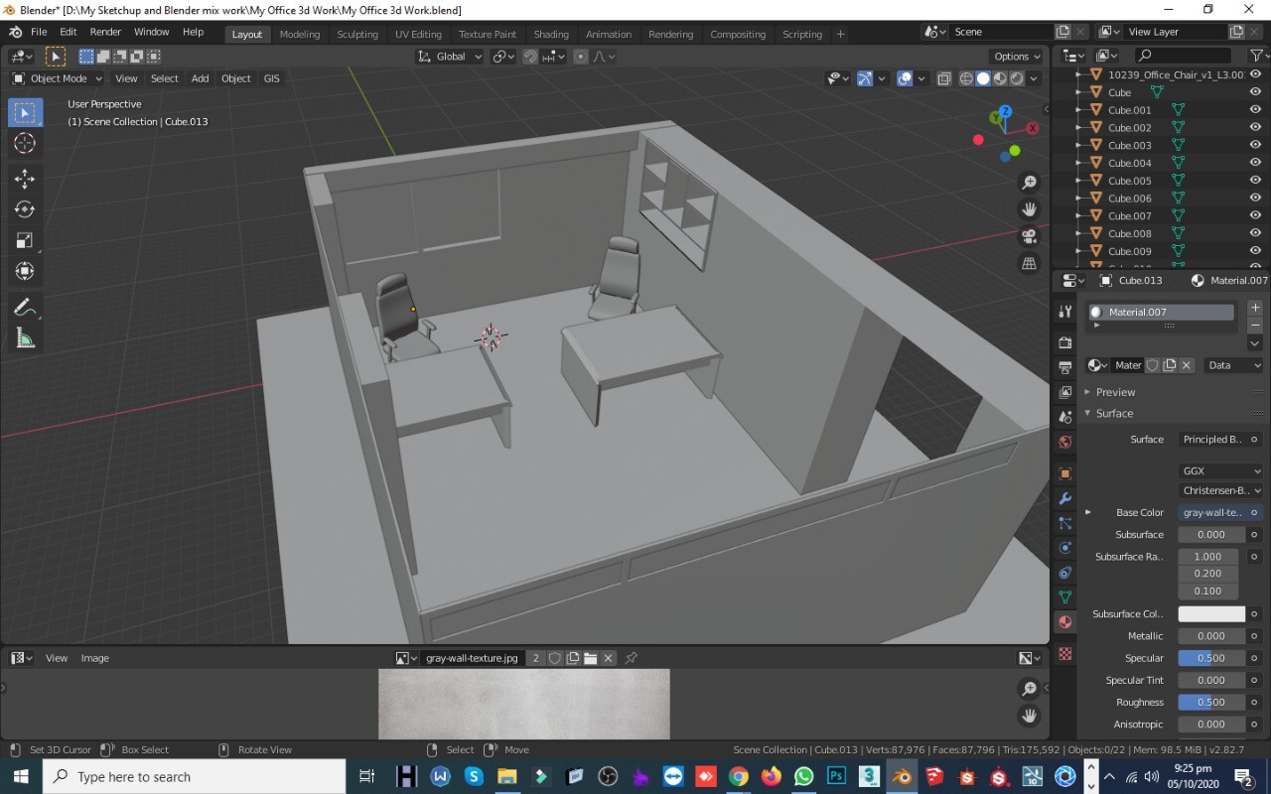Click the Specular 0.500 slider
This screenshot has height=794, width=1271.
pyautogui.click(x=1211, y=658)
